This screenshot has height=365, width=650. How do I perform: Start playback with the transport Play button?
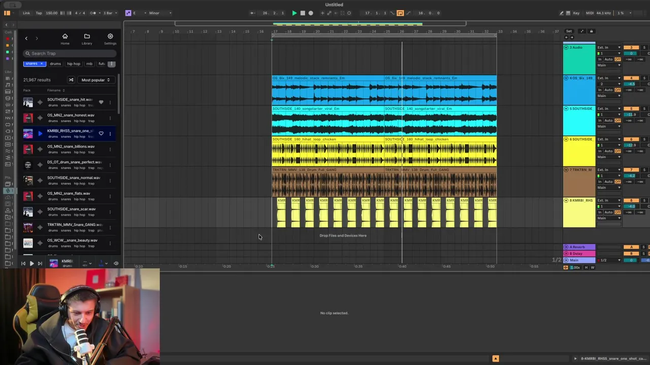coord(295,13)
